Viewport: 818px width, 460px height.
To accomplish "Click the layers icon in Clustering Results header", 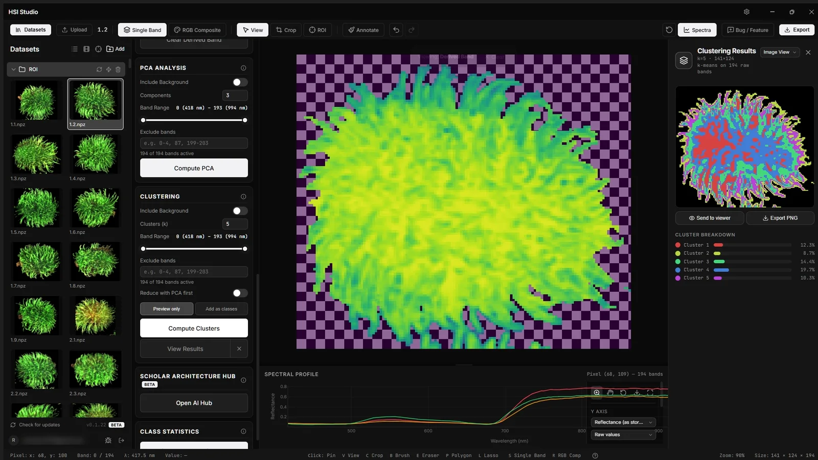I will point(684,60).
